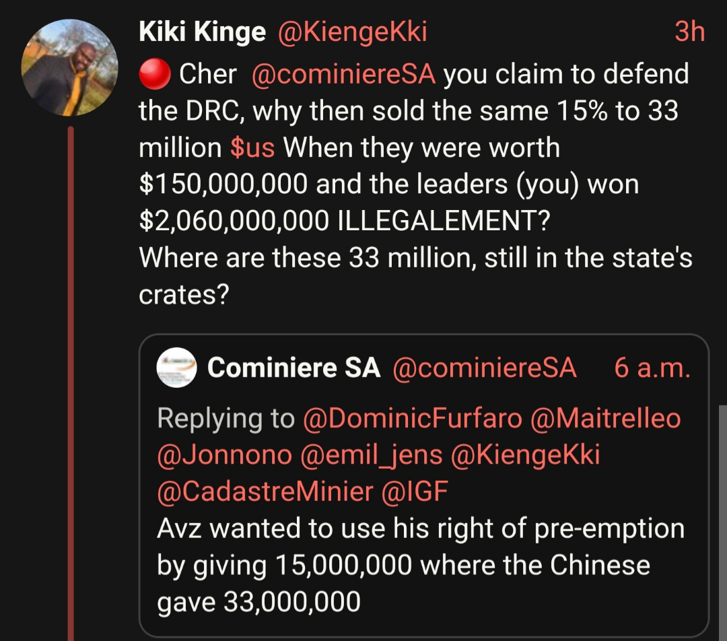Screen dimensions: 727x641
Task: Click the red circle emoji in tweet
Action: pos(154,75)
